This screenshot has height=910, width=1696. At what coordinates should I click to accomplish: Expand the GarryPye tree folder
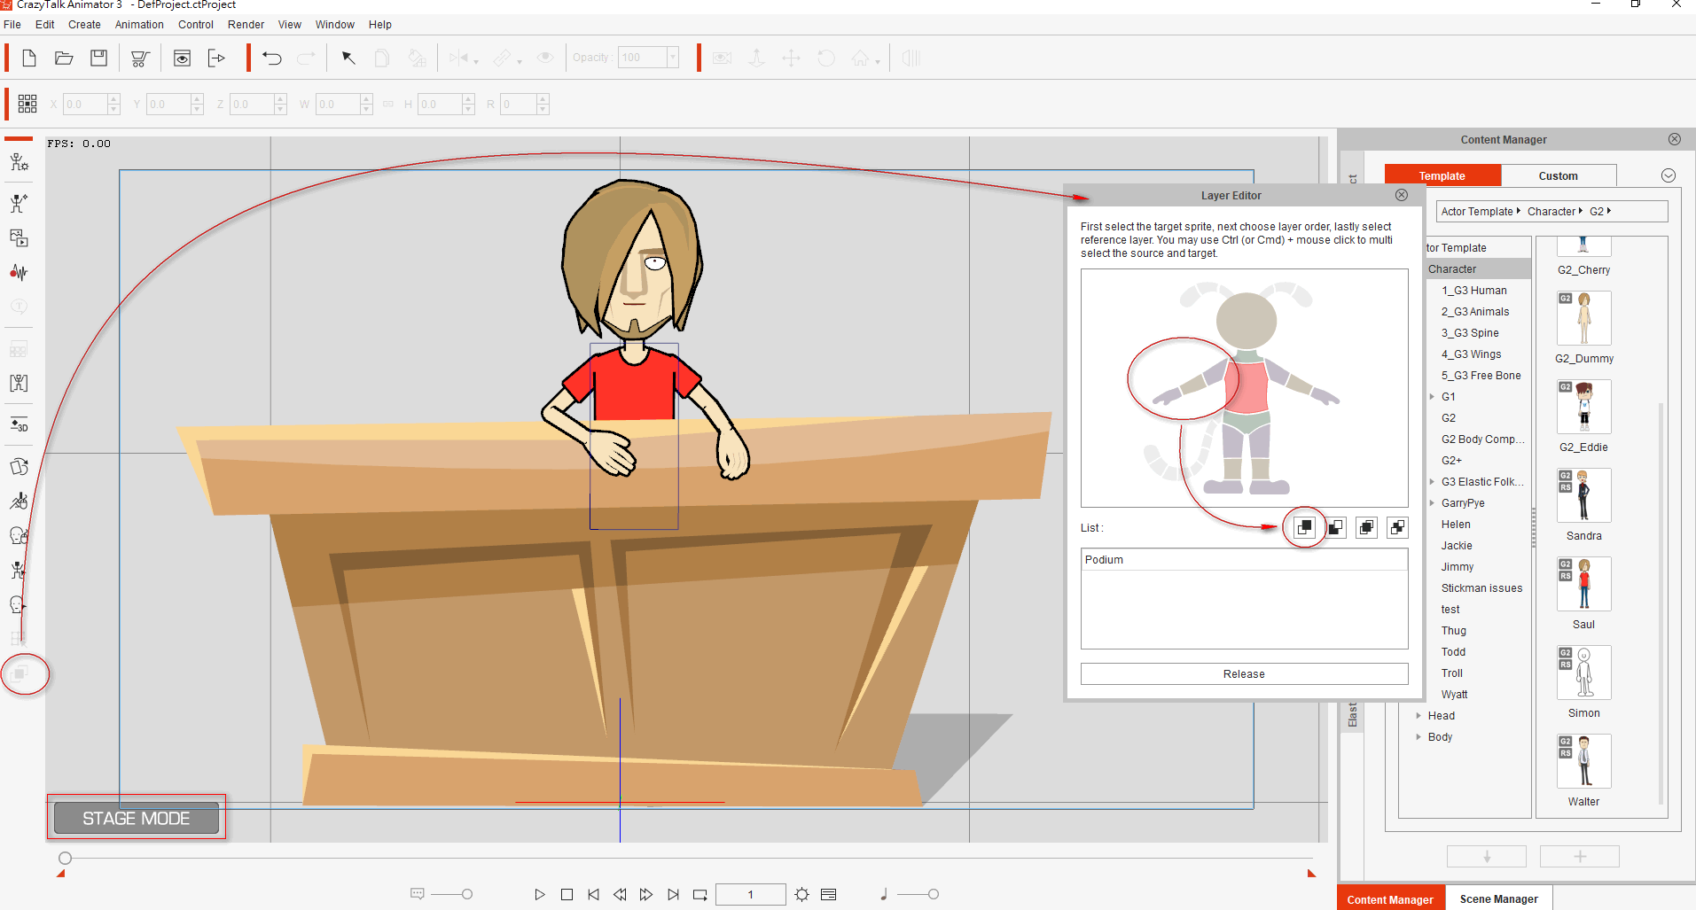pos(1432,503)
